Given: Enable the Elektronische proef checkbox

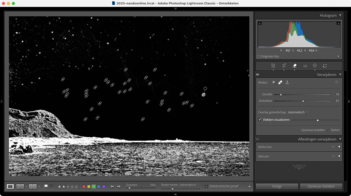Looking at the screenshot, I should (x=206, y=187).
